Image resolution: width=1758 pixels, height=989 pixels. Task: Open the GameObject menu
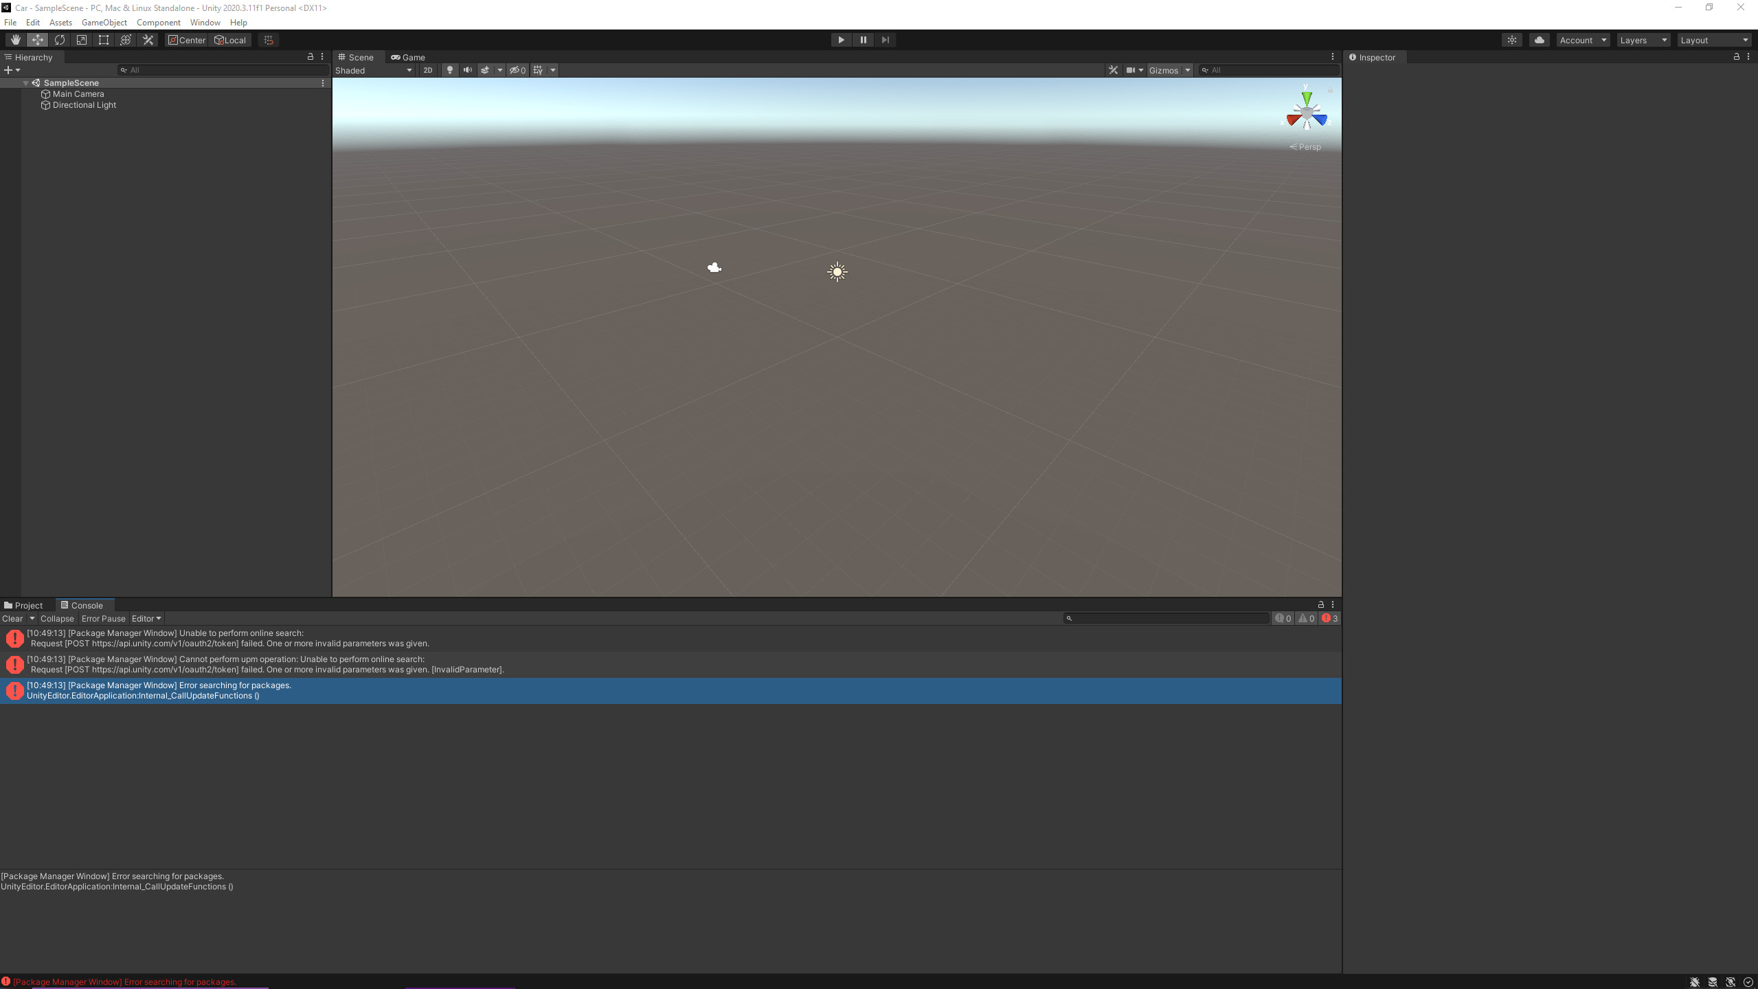tap(104, 23)
